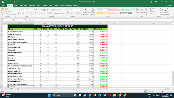The width and height of the screenshot is (174, 98).
Task: Click the Windows taskbar Search box
Action: point(64,95)
